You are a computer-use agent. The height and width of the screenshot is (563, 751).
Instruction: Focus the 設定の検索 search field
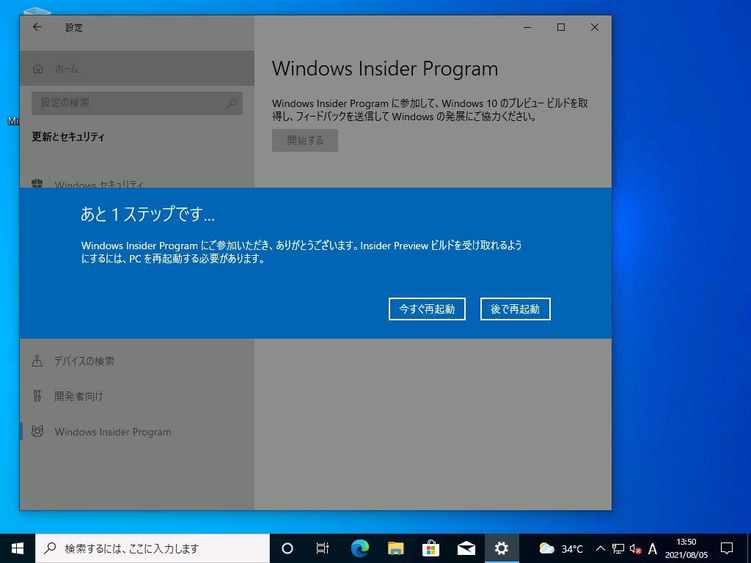[137, 103]
